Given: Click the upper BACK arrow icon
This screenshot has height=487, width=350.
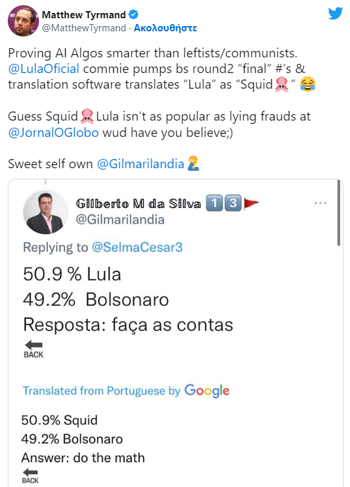Looking at the screenshot, I should coord(33,349).
